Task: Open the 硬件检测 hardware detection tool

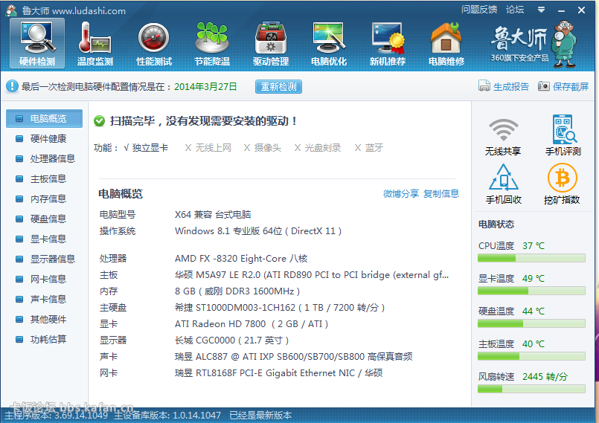Action: 37,43
